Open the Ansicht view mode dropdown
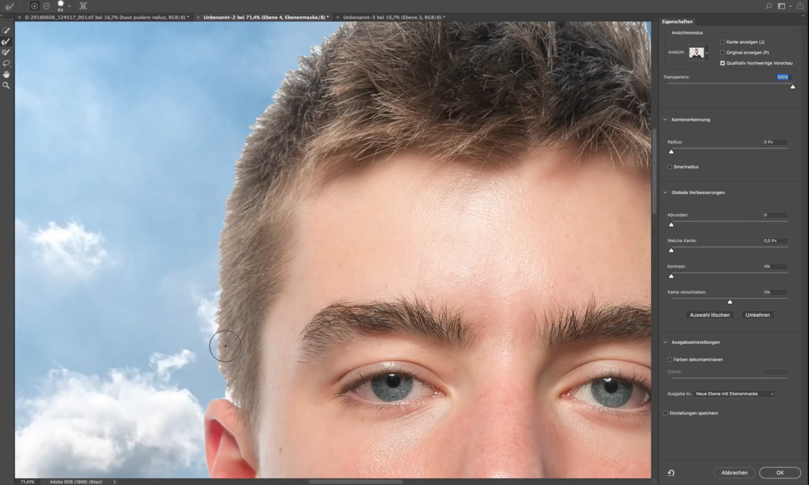Screen dimensions: 809x485 [705, 52]
